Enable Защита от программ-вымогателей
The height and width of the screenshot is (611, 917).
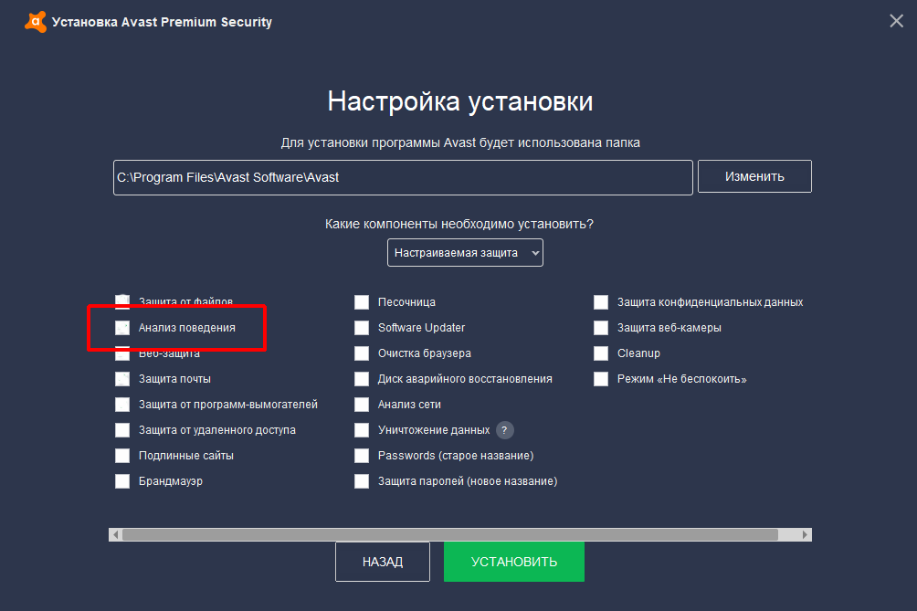click(122, 405)
